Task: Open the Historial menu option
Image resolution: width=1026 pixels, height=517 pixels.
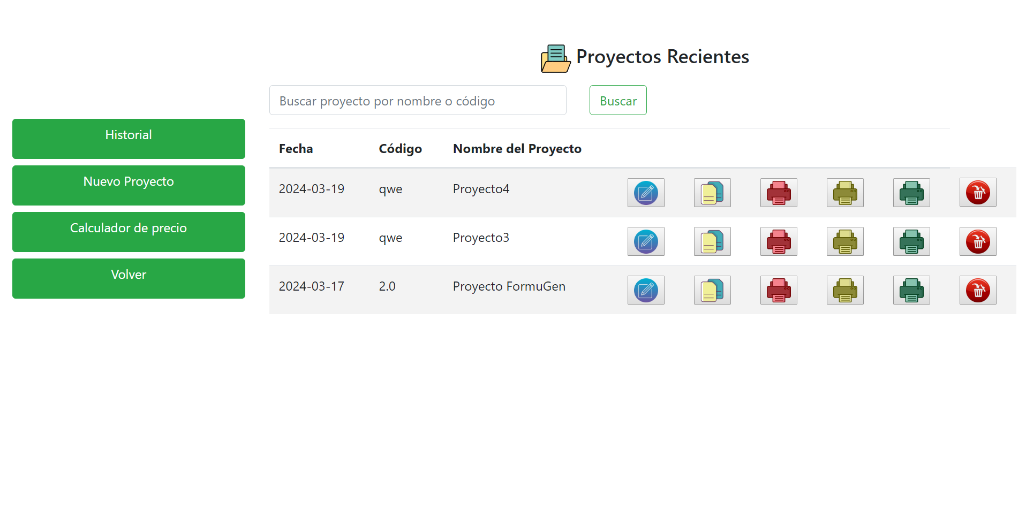Action: coord(129,139)
